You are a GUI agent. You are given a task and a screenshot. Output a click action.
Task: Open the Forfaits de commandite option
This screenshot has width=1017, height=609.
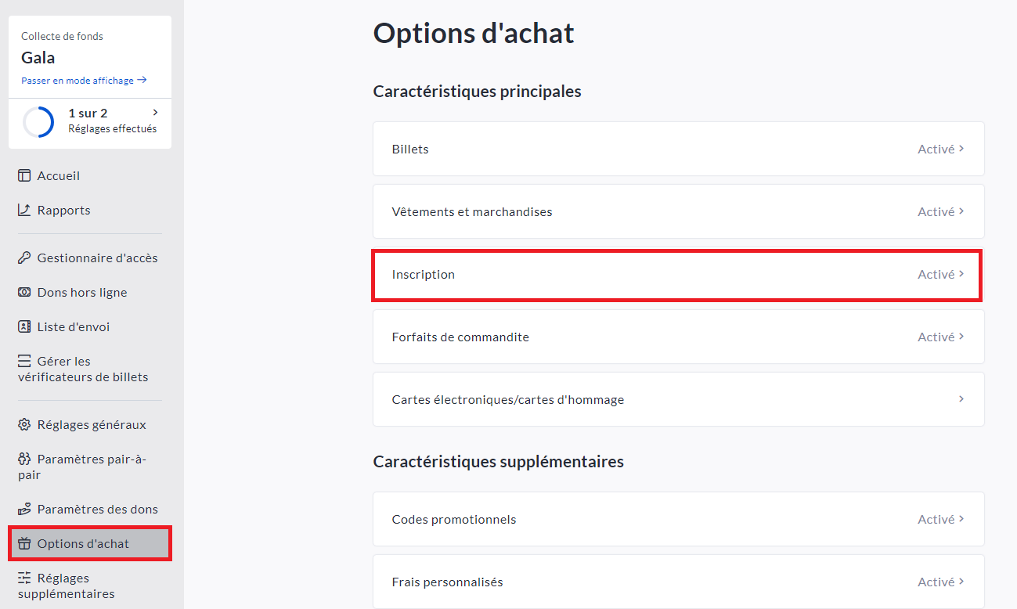(678, 337)
